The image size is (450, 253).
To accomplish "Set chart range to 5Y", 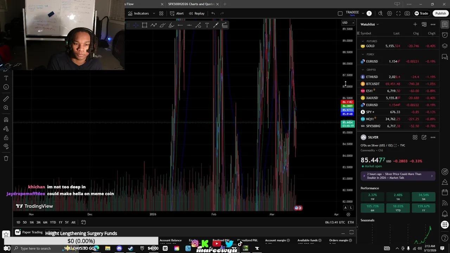I will click(x=67, y=222).
